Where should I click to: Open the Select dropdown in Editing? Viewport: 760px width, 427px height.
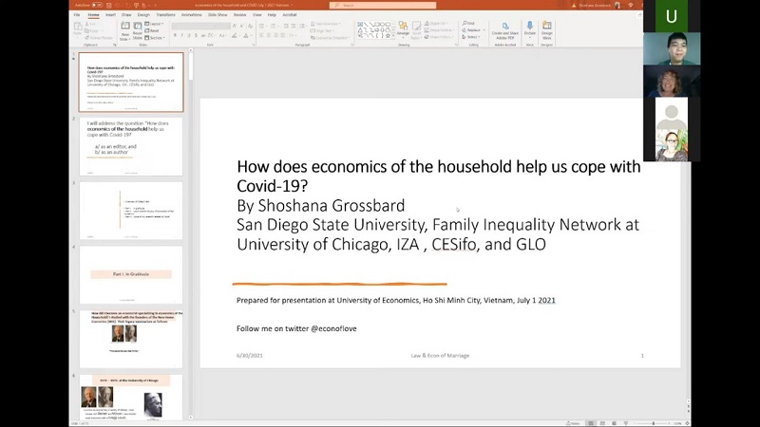coord(470,37)
